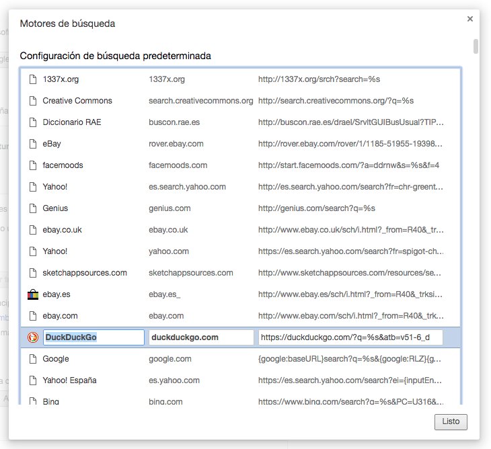Select the Yahoo! España engine name

click(x=69, y=380)
